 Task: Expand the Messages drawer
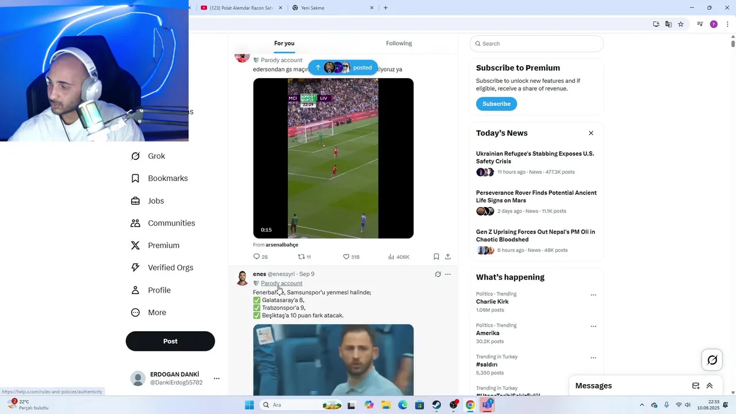tap(710, 386)
